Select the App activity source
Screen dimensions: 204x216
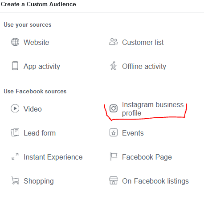coord(42,66)
